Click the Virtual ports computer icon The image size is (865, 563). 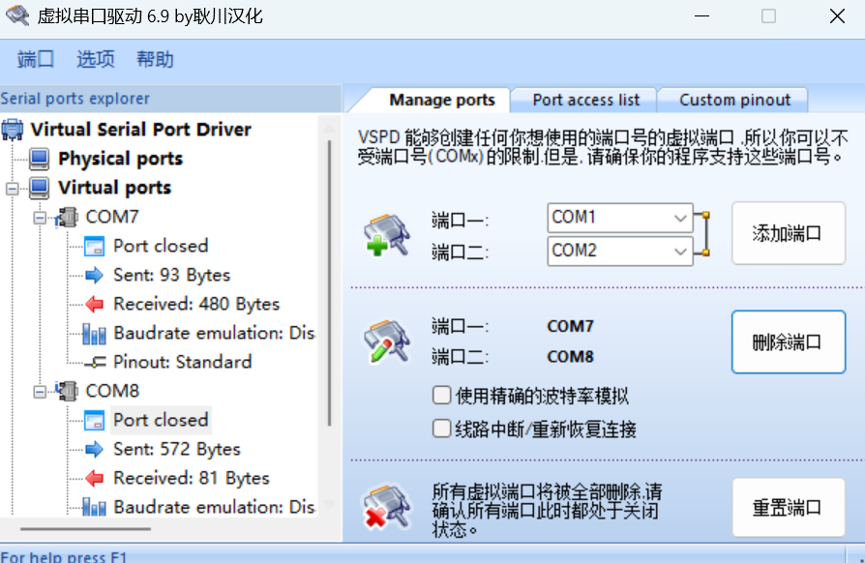39,188
